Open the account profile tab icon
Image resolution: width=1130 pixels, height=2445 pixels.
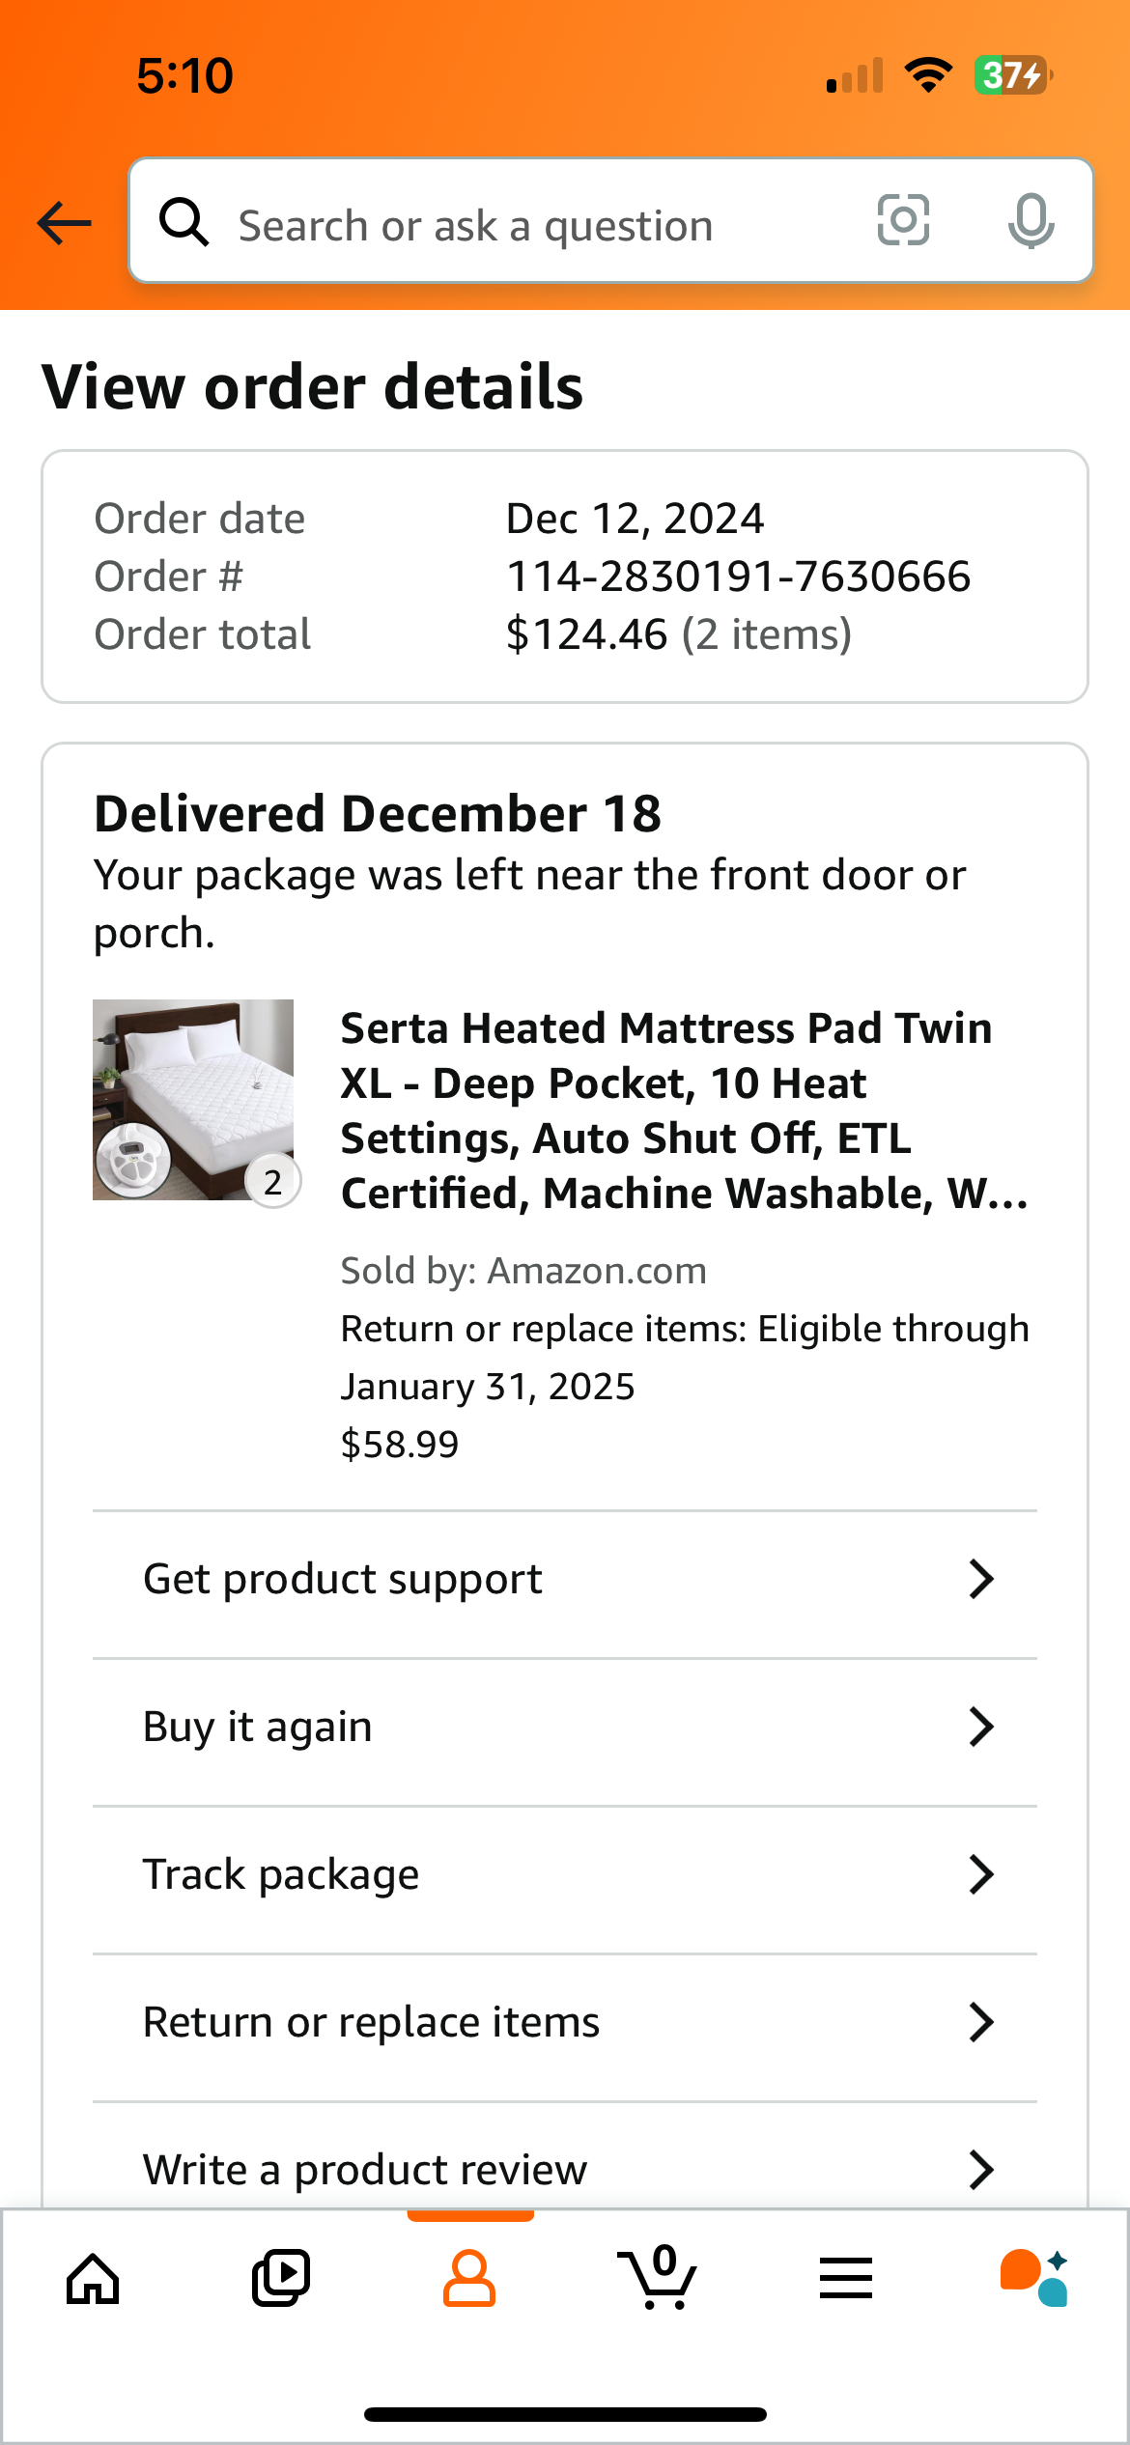point(469,2279)
